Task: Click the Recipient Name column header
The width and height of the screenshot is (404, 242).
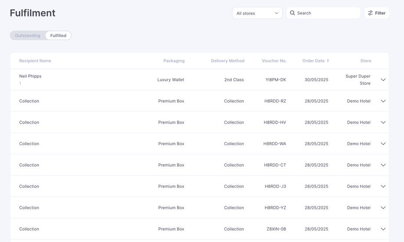Action: click(x=35, y=61)
